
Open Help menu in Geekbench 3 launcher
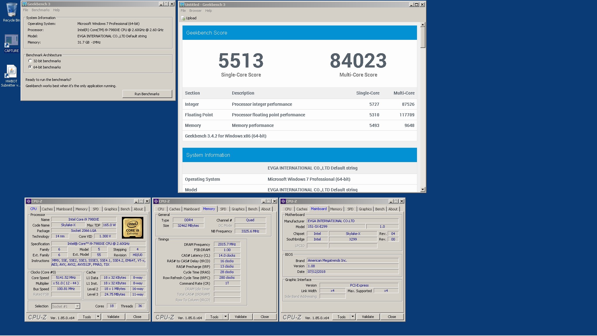click(x=56, y=10)
